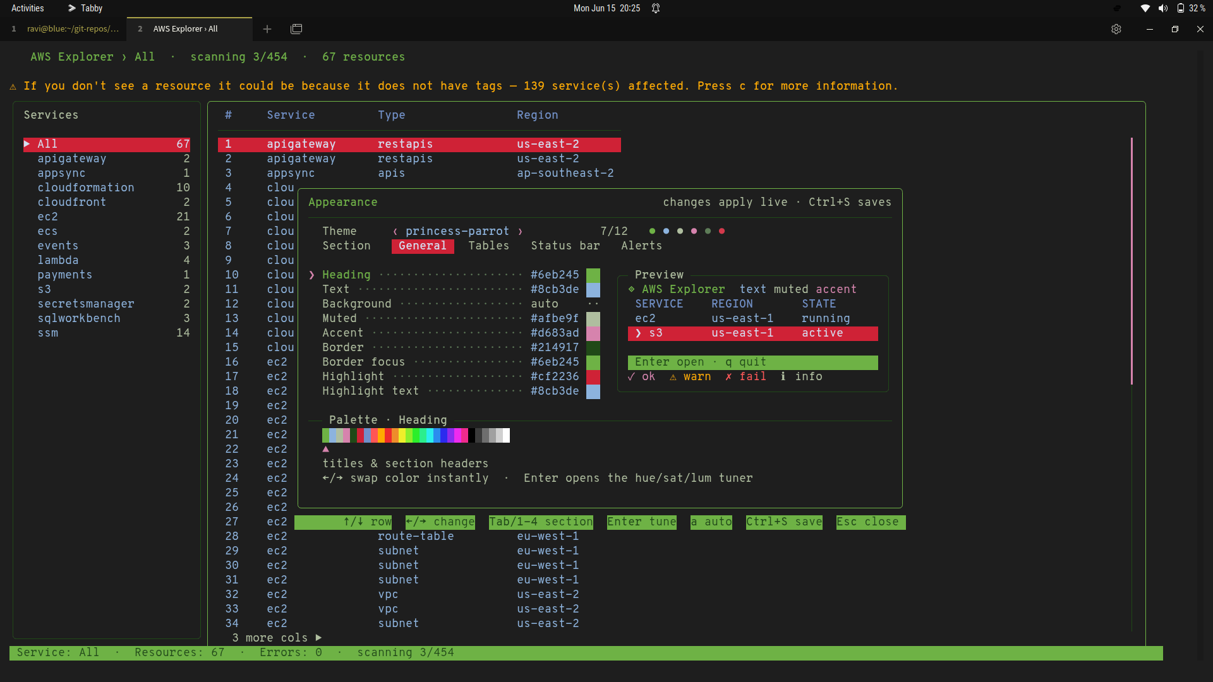1213x682 pixels.
Task: Select row 32 ec2 vpc us-east-2
Action: coord(419,595)
